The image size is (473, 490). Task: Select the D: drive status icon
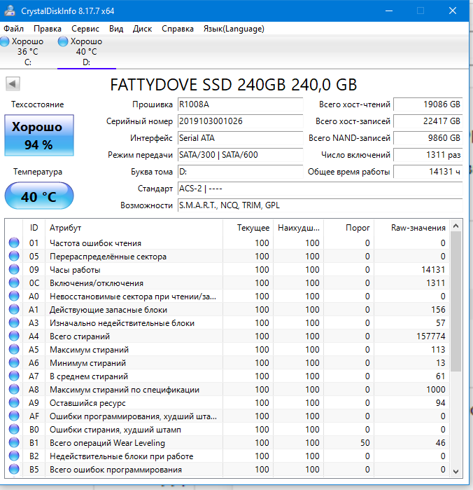(x=63, y=42)
